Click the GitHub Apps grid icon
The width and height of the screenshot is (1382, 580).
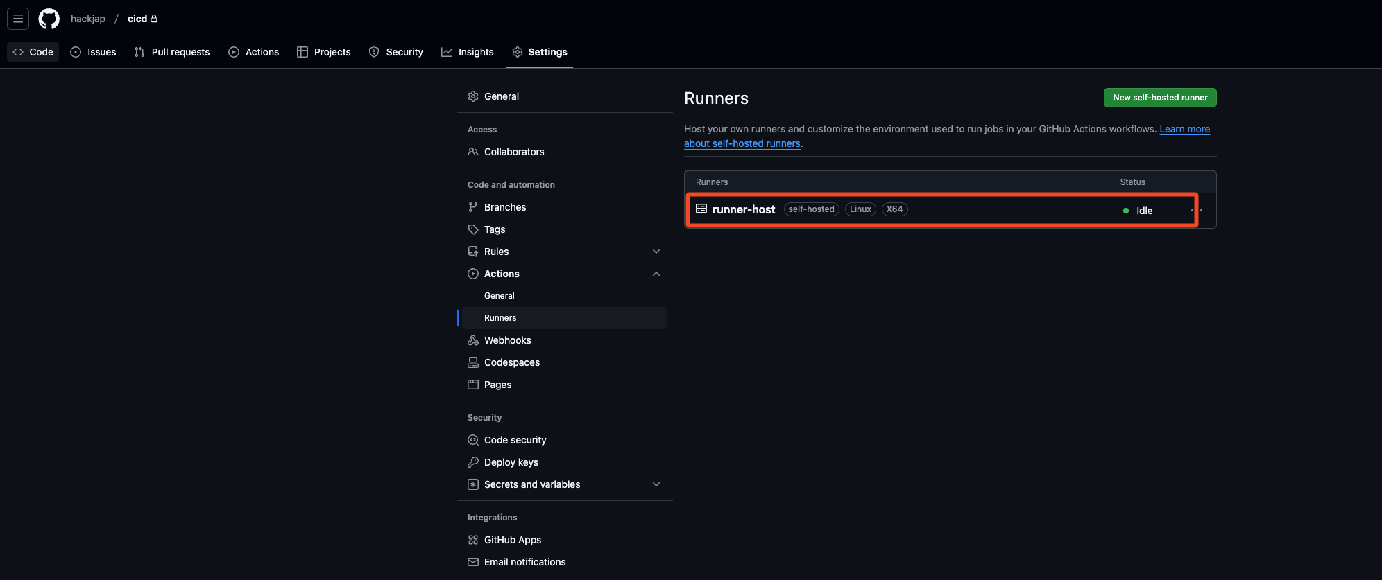pos(473,540)
